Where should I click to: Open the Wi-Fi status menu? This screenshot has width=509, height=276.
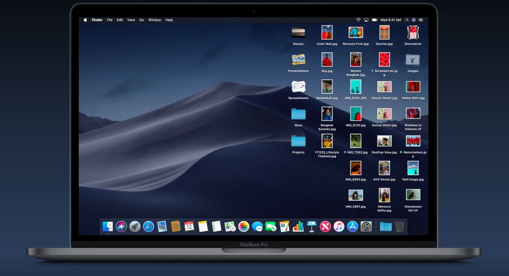[x=358, y=20]
